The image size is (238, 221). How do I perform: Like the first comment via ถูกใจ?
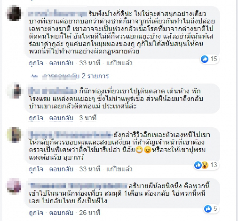(x=36, y=63)
